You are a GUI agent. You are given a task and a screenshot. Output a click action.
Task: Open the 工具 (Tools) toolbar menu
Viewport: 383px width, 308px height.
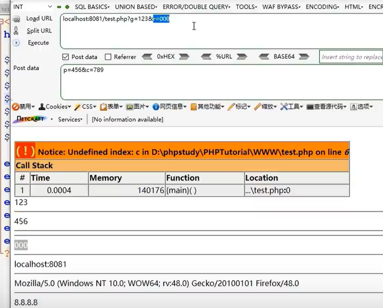click(x=292, y=107)
